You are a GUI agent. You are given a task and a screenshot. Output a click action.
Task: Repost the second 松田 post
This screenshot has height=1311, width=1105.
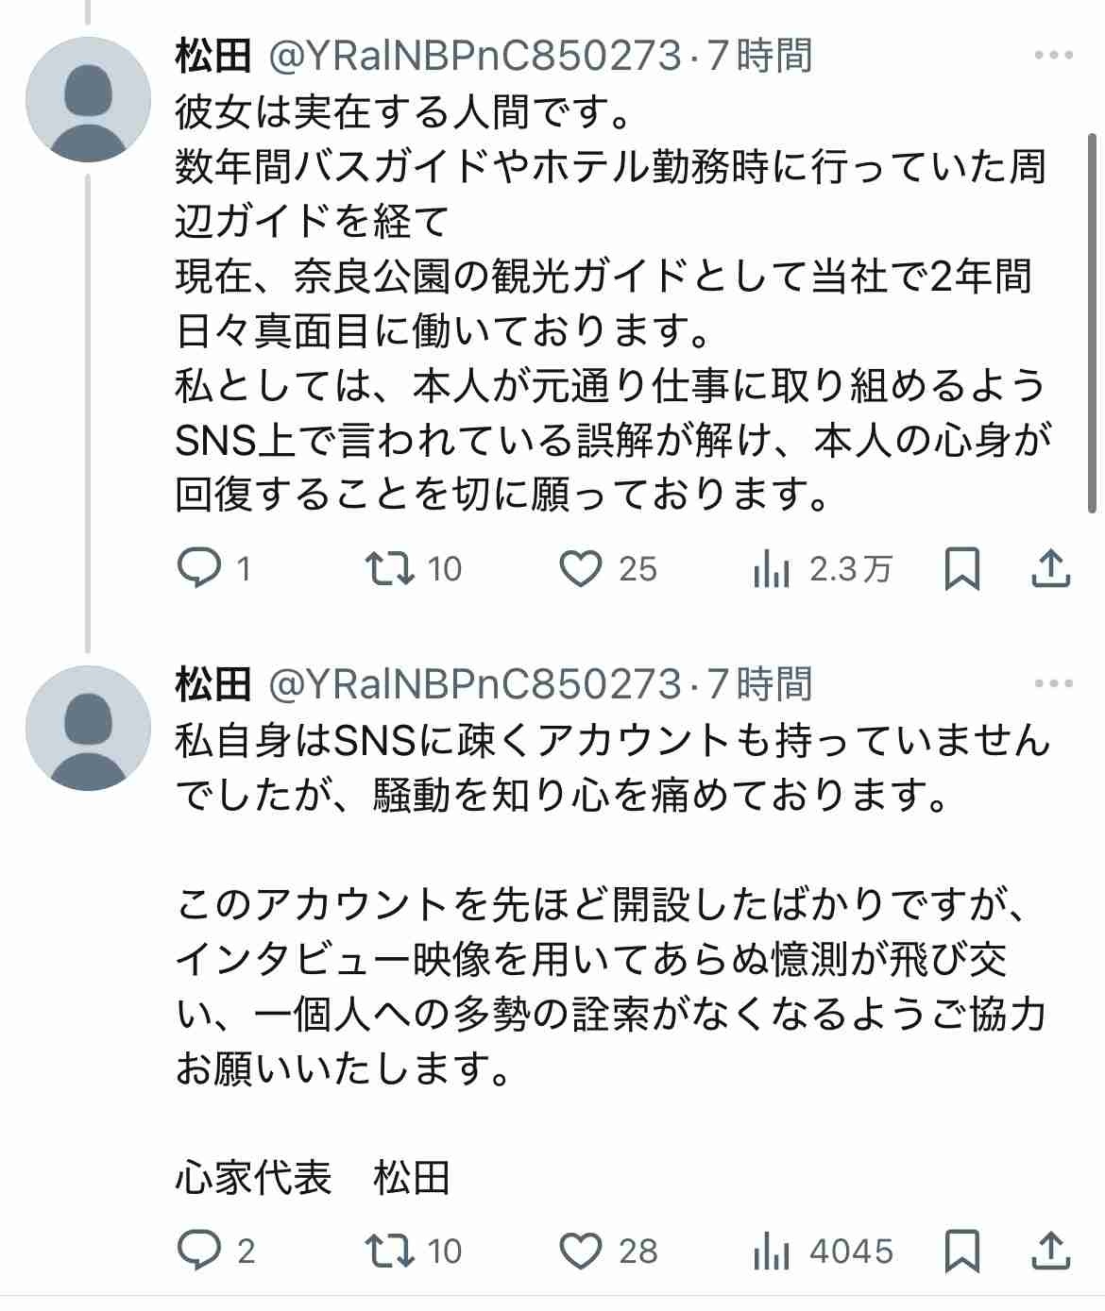390,1251
